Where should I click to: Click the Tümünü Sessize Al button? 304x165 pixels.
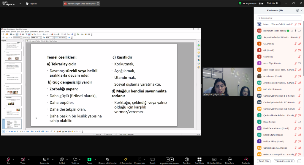coord(284,161)
